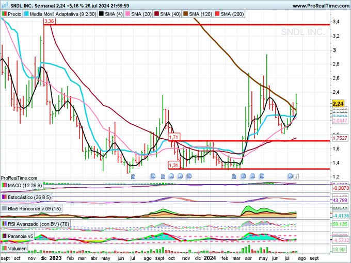The image size is (351, 263).
Task: Click the document event icon above oct 2023
Action: 171,176
